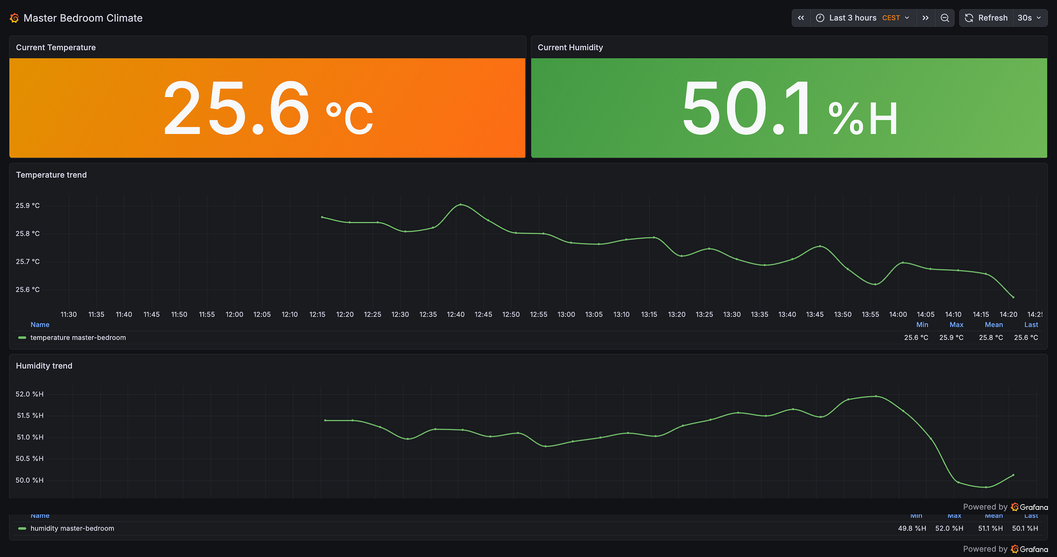Shift time range forward with double-right arrows

(925, 18)
